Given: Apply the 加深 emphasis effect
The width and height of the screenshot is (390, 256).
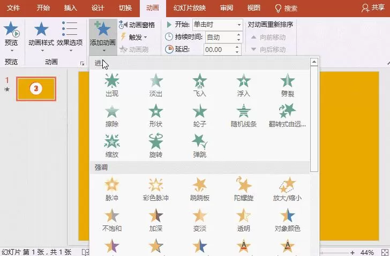Looking at the screenshot, I should [156, 220].
